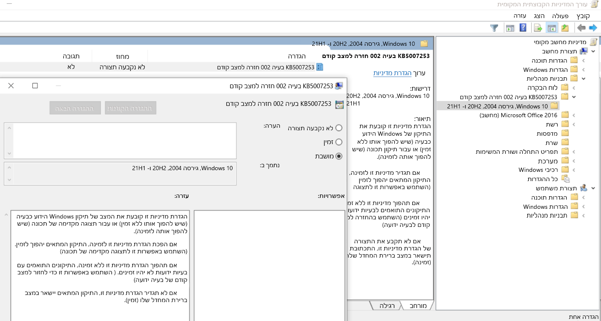Viewport: 601px width, 321px height.
Task: Click the up arrow of the help text scrollbar
Action: 5,215
